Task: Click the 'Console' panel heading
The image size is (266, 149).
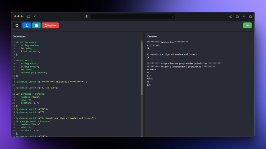Action: coord(152,36)
